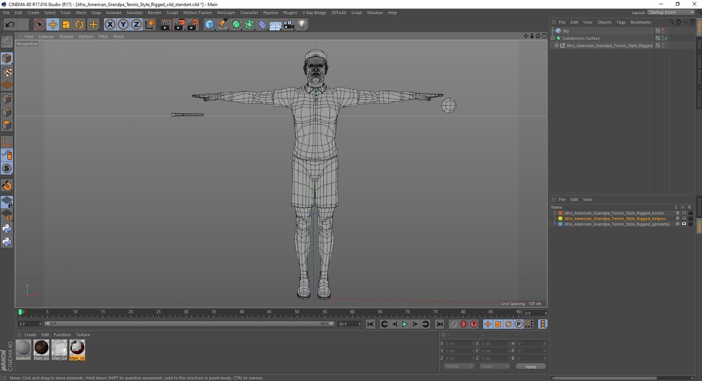Open the Character menu
The width and height of the screenshot is (702, 381).
click(249, 12)
